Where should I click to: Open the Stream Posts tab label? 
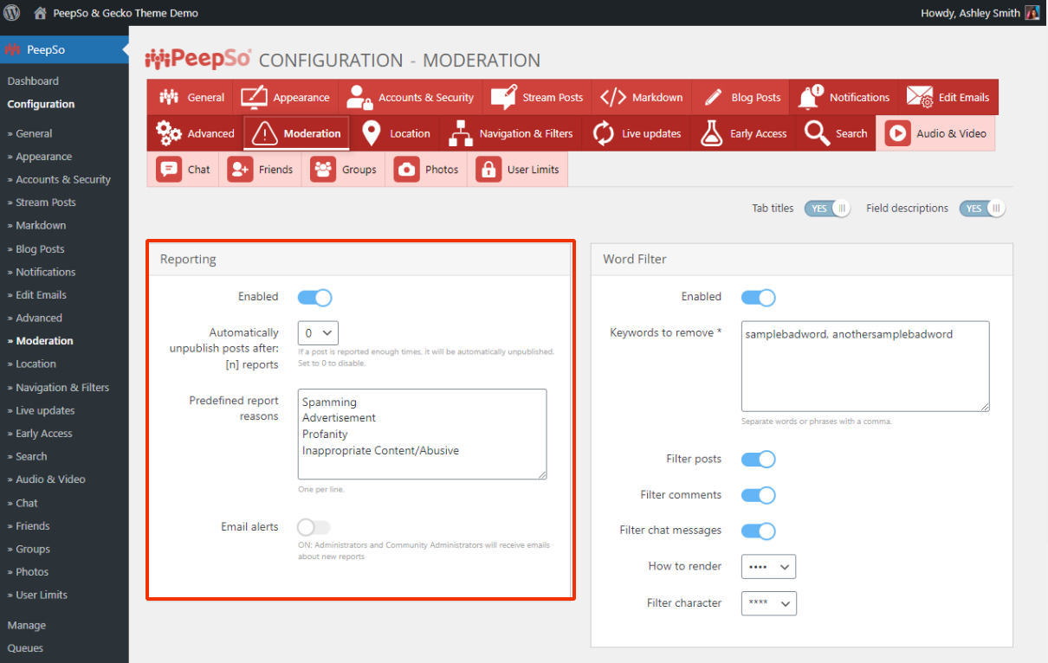pos(553,98)
